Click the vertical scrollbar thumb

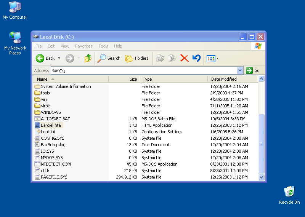261,144
